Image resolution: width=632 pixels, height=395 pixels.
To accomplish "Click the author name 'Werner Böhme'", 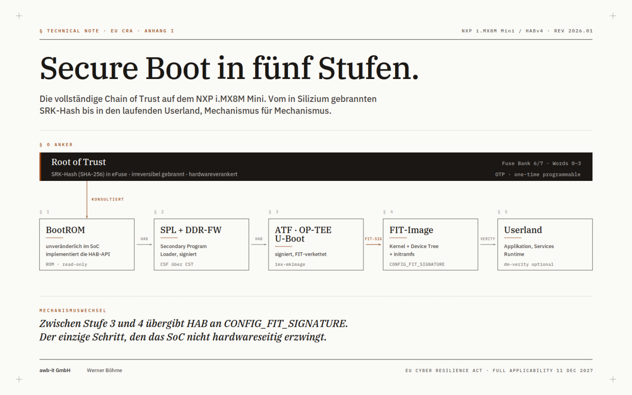I will click(104, 370).
